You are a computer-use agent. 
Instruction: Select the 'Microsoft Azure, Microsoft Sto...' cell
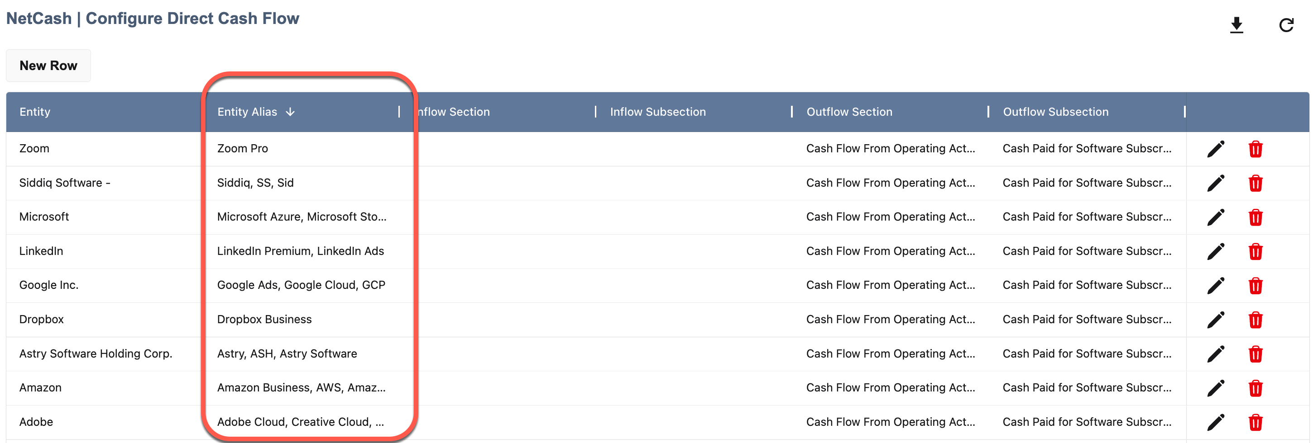pyautogui.click(x=302, y=217)
